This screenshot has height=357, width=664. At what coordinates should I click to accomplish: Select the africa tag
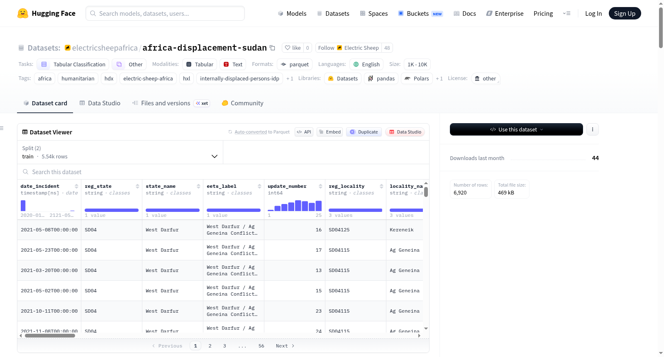[x=45, y=78]
